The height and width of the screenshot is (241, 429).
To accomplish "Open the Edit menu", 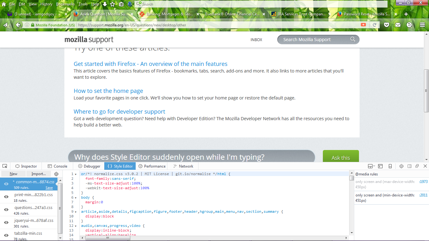I will coord(22,4).
